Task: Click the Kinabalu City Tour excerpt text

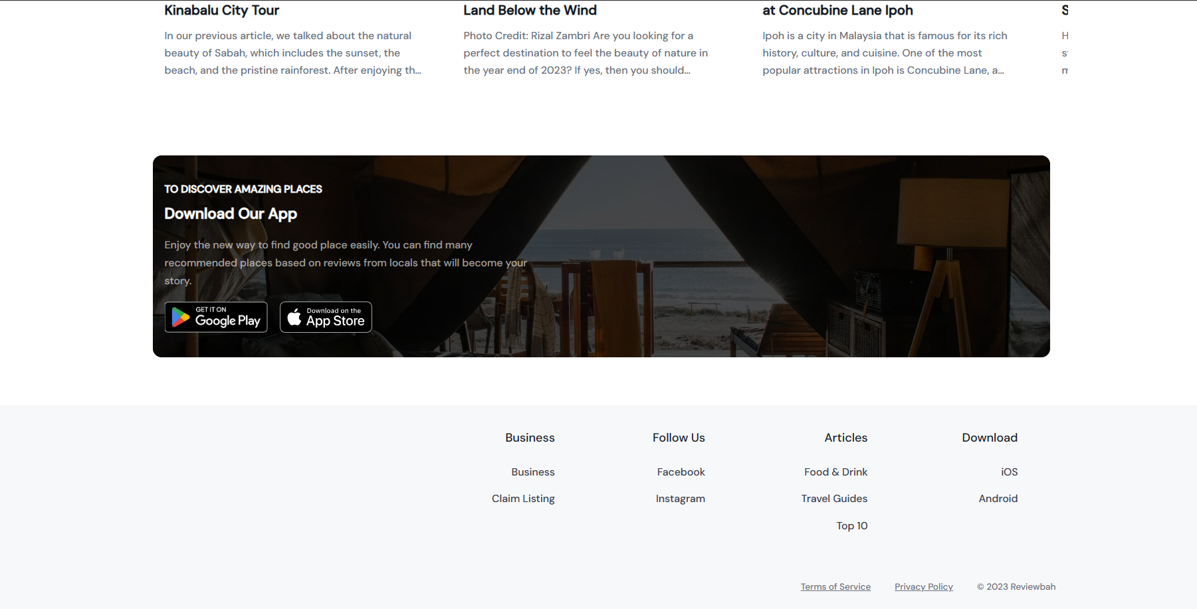Action: coord(292,53)
